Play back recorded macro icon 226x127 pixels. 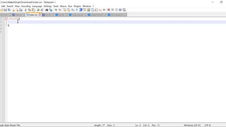click(x=117, y=10)
